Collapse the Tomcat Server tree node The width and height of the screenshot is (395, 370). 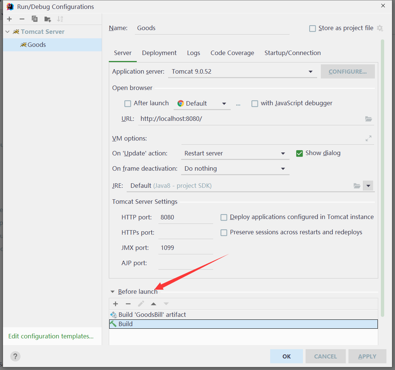pos(7,32)
